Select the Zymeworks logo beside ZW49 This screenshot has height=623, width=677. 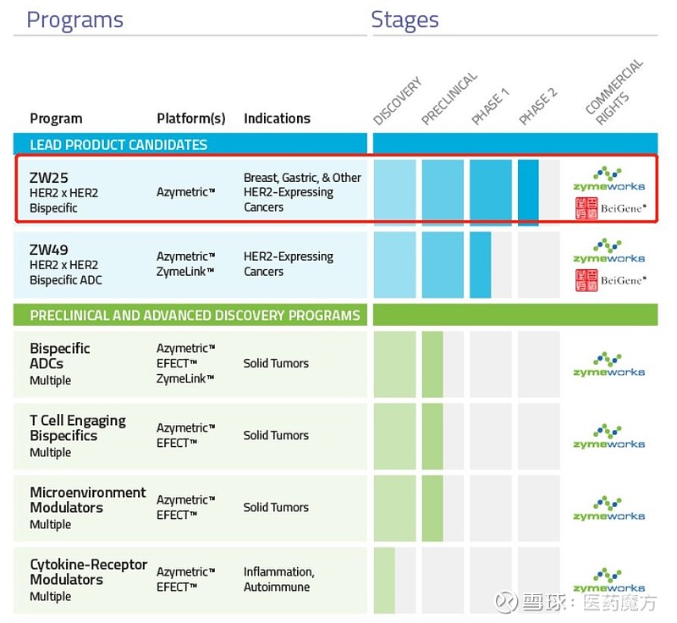coord(608,251)
